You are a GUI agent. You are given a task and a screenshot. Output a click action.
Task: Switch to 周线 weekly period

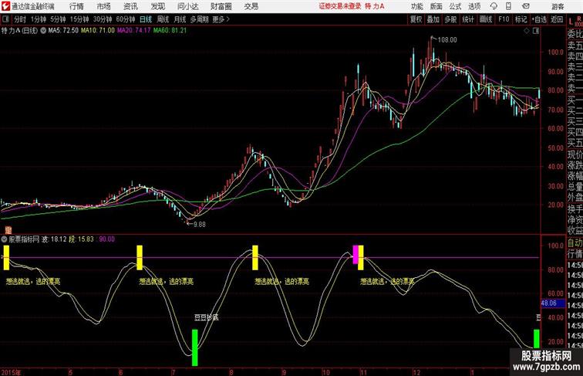pyautogui.click(x=163, y=19)
